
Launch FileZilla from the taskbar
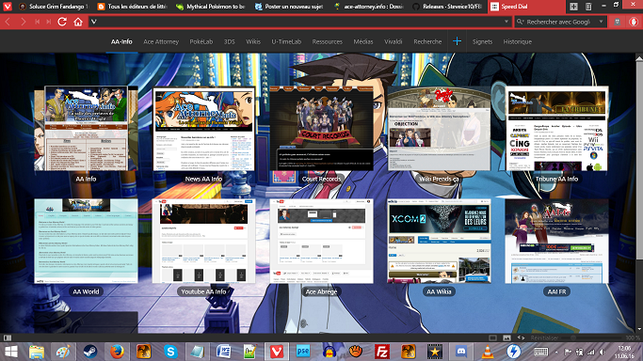382,352
